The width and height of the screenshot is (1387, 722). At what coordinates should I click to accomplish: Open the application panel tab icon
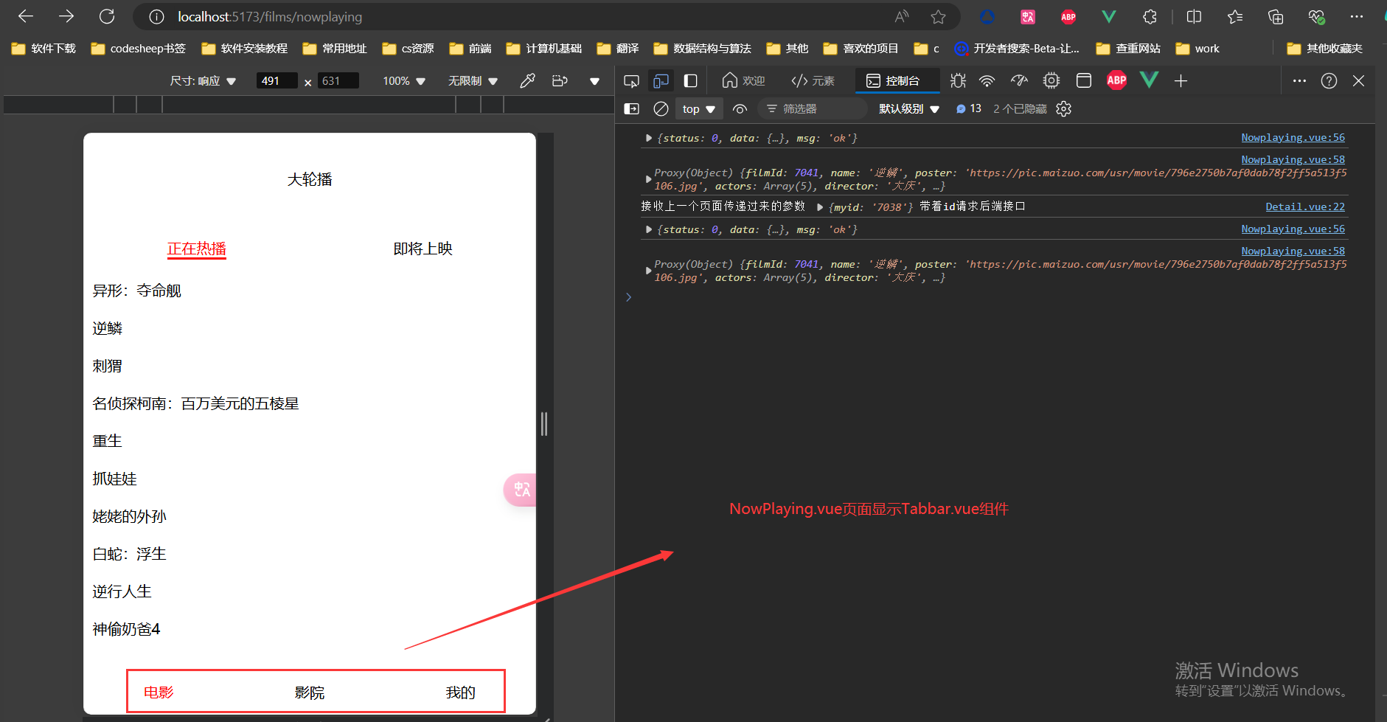(x=1084, y=80)
